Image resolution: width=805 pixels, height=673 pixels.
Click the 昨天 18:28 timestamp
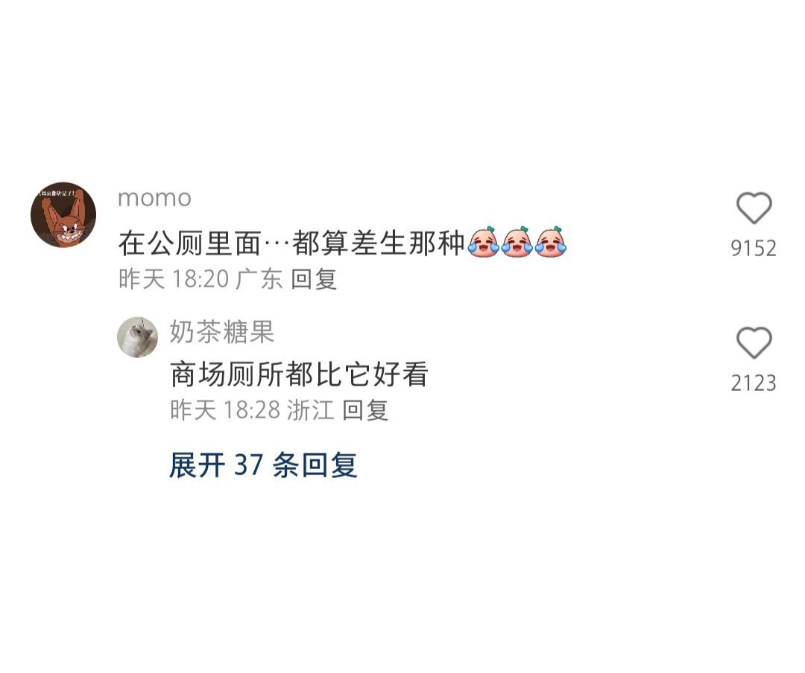[x=225, y=410]
